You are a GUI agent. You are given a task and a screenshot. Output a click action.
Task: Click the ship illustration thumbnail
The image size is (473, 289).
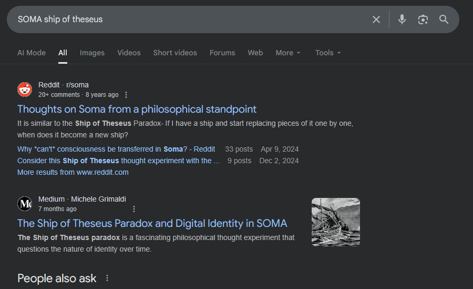point(335,222)
